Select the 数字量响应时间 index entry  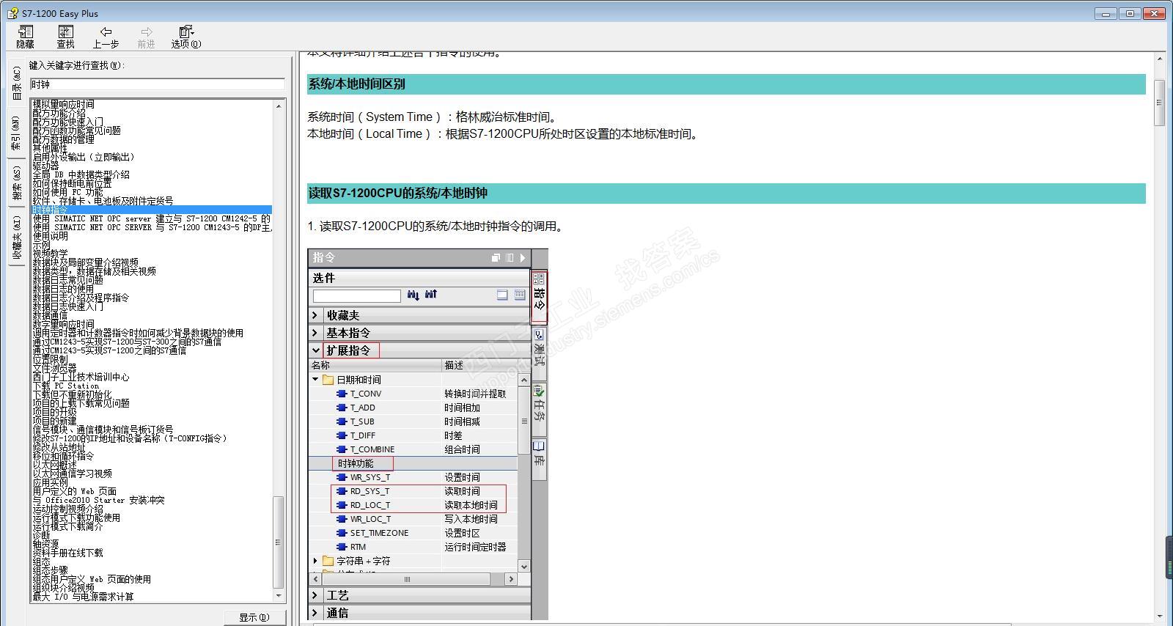click(x=63, y=324)
